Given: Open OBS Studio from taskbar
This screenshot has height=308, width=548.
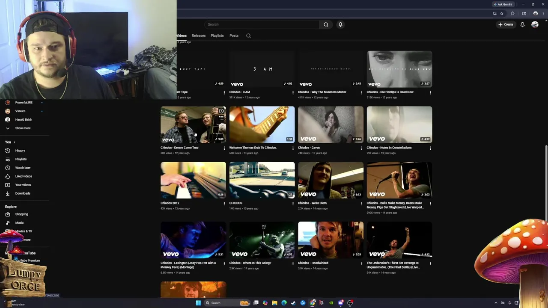Looking at the screenshot, I should coord(350,303).
